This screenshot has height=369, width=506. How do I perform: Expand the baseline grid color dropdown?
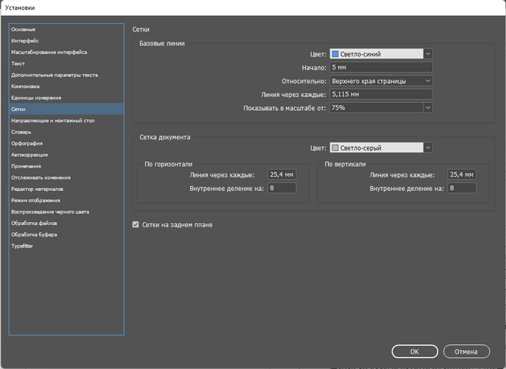pos(428,54)
